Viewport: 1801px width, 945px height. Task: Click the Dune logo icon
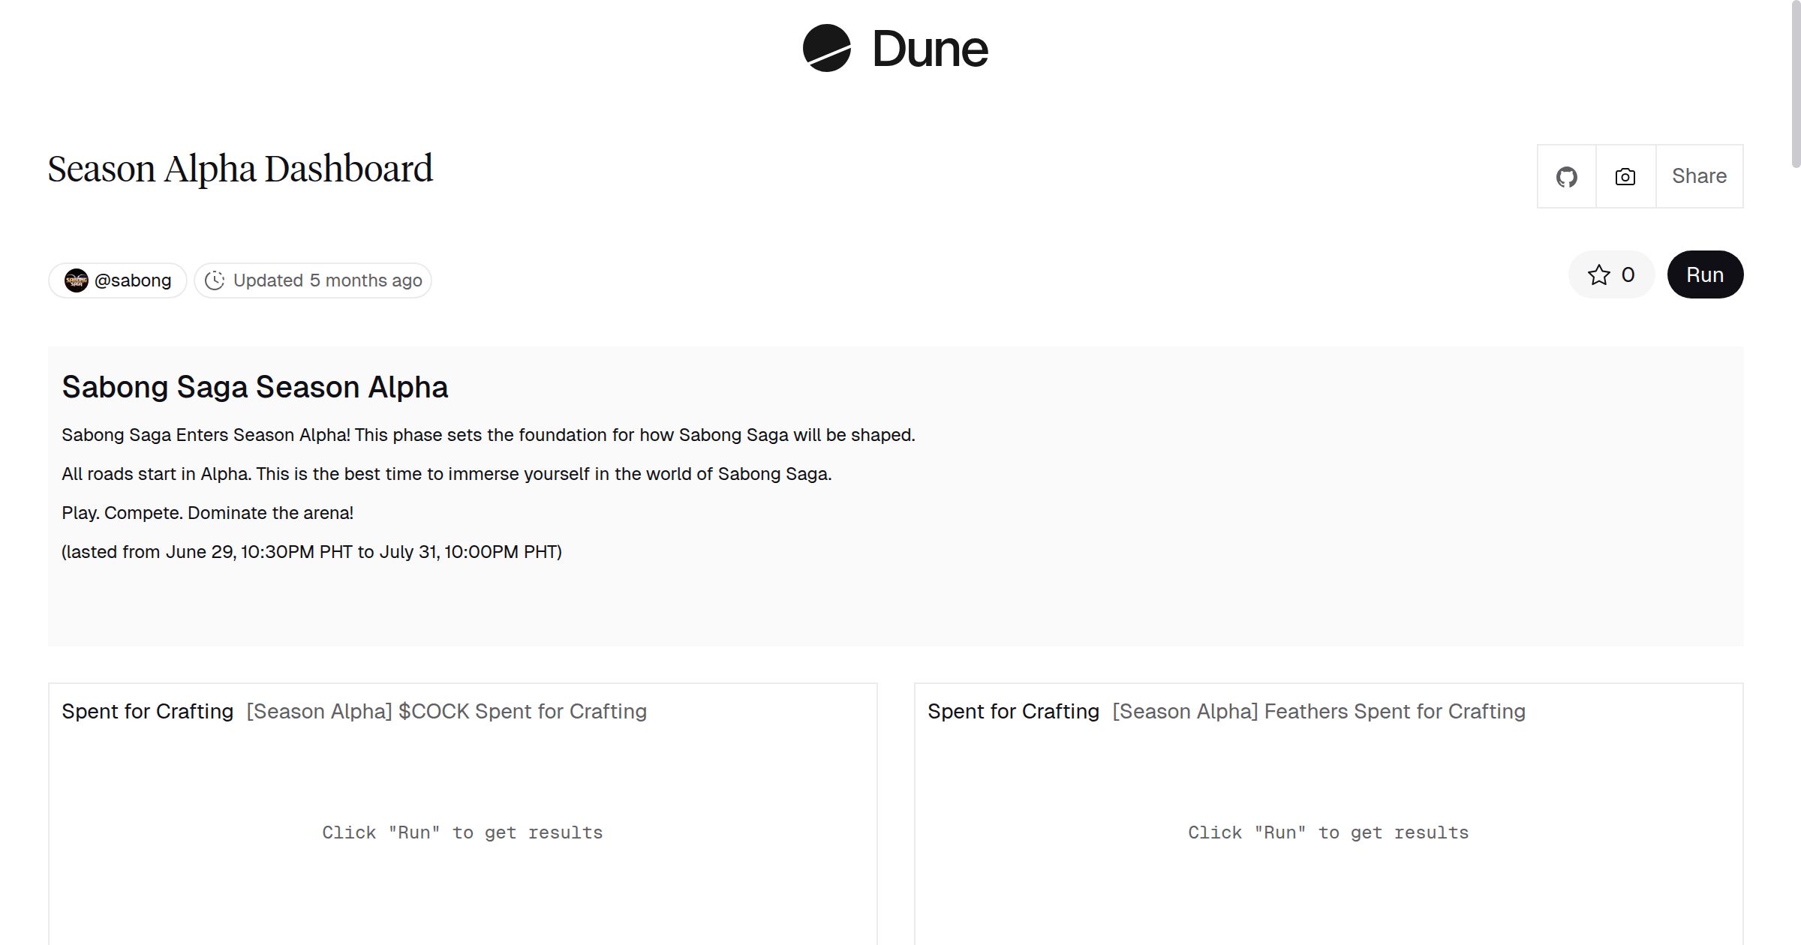[x=826, y=48]
